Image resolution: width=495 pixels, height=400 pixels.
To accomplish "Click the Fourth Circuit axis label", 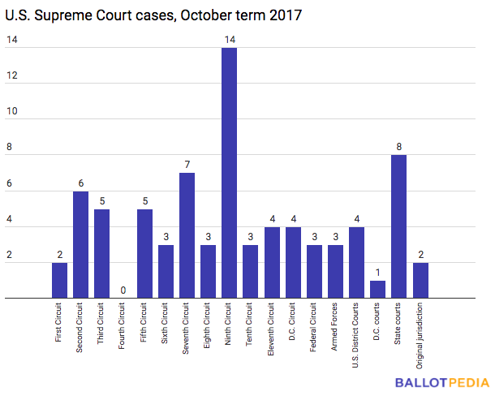I will (122, 326).
